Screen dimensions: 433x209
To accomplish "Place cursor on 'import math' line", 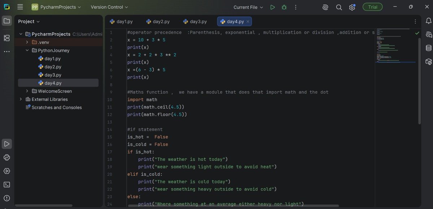I will click(x=142, y=99).
